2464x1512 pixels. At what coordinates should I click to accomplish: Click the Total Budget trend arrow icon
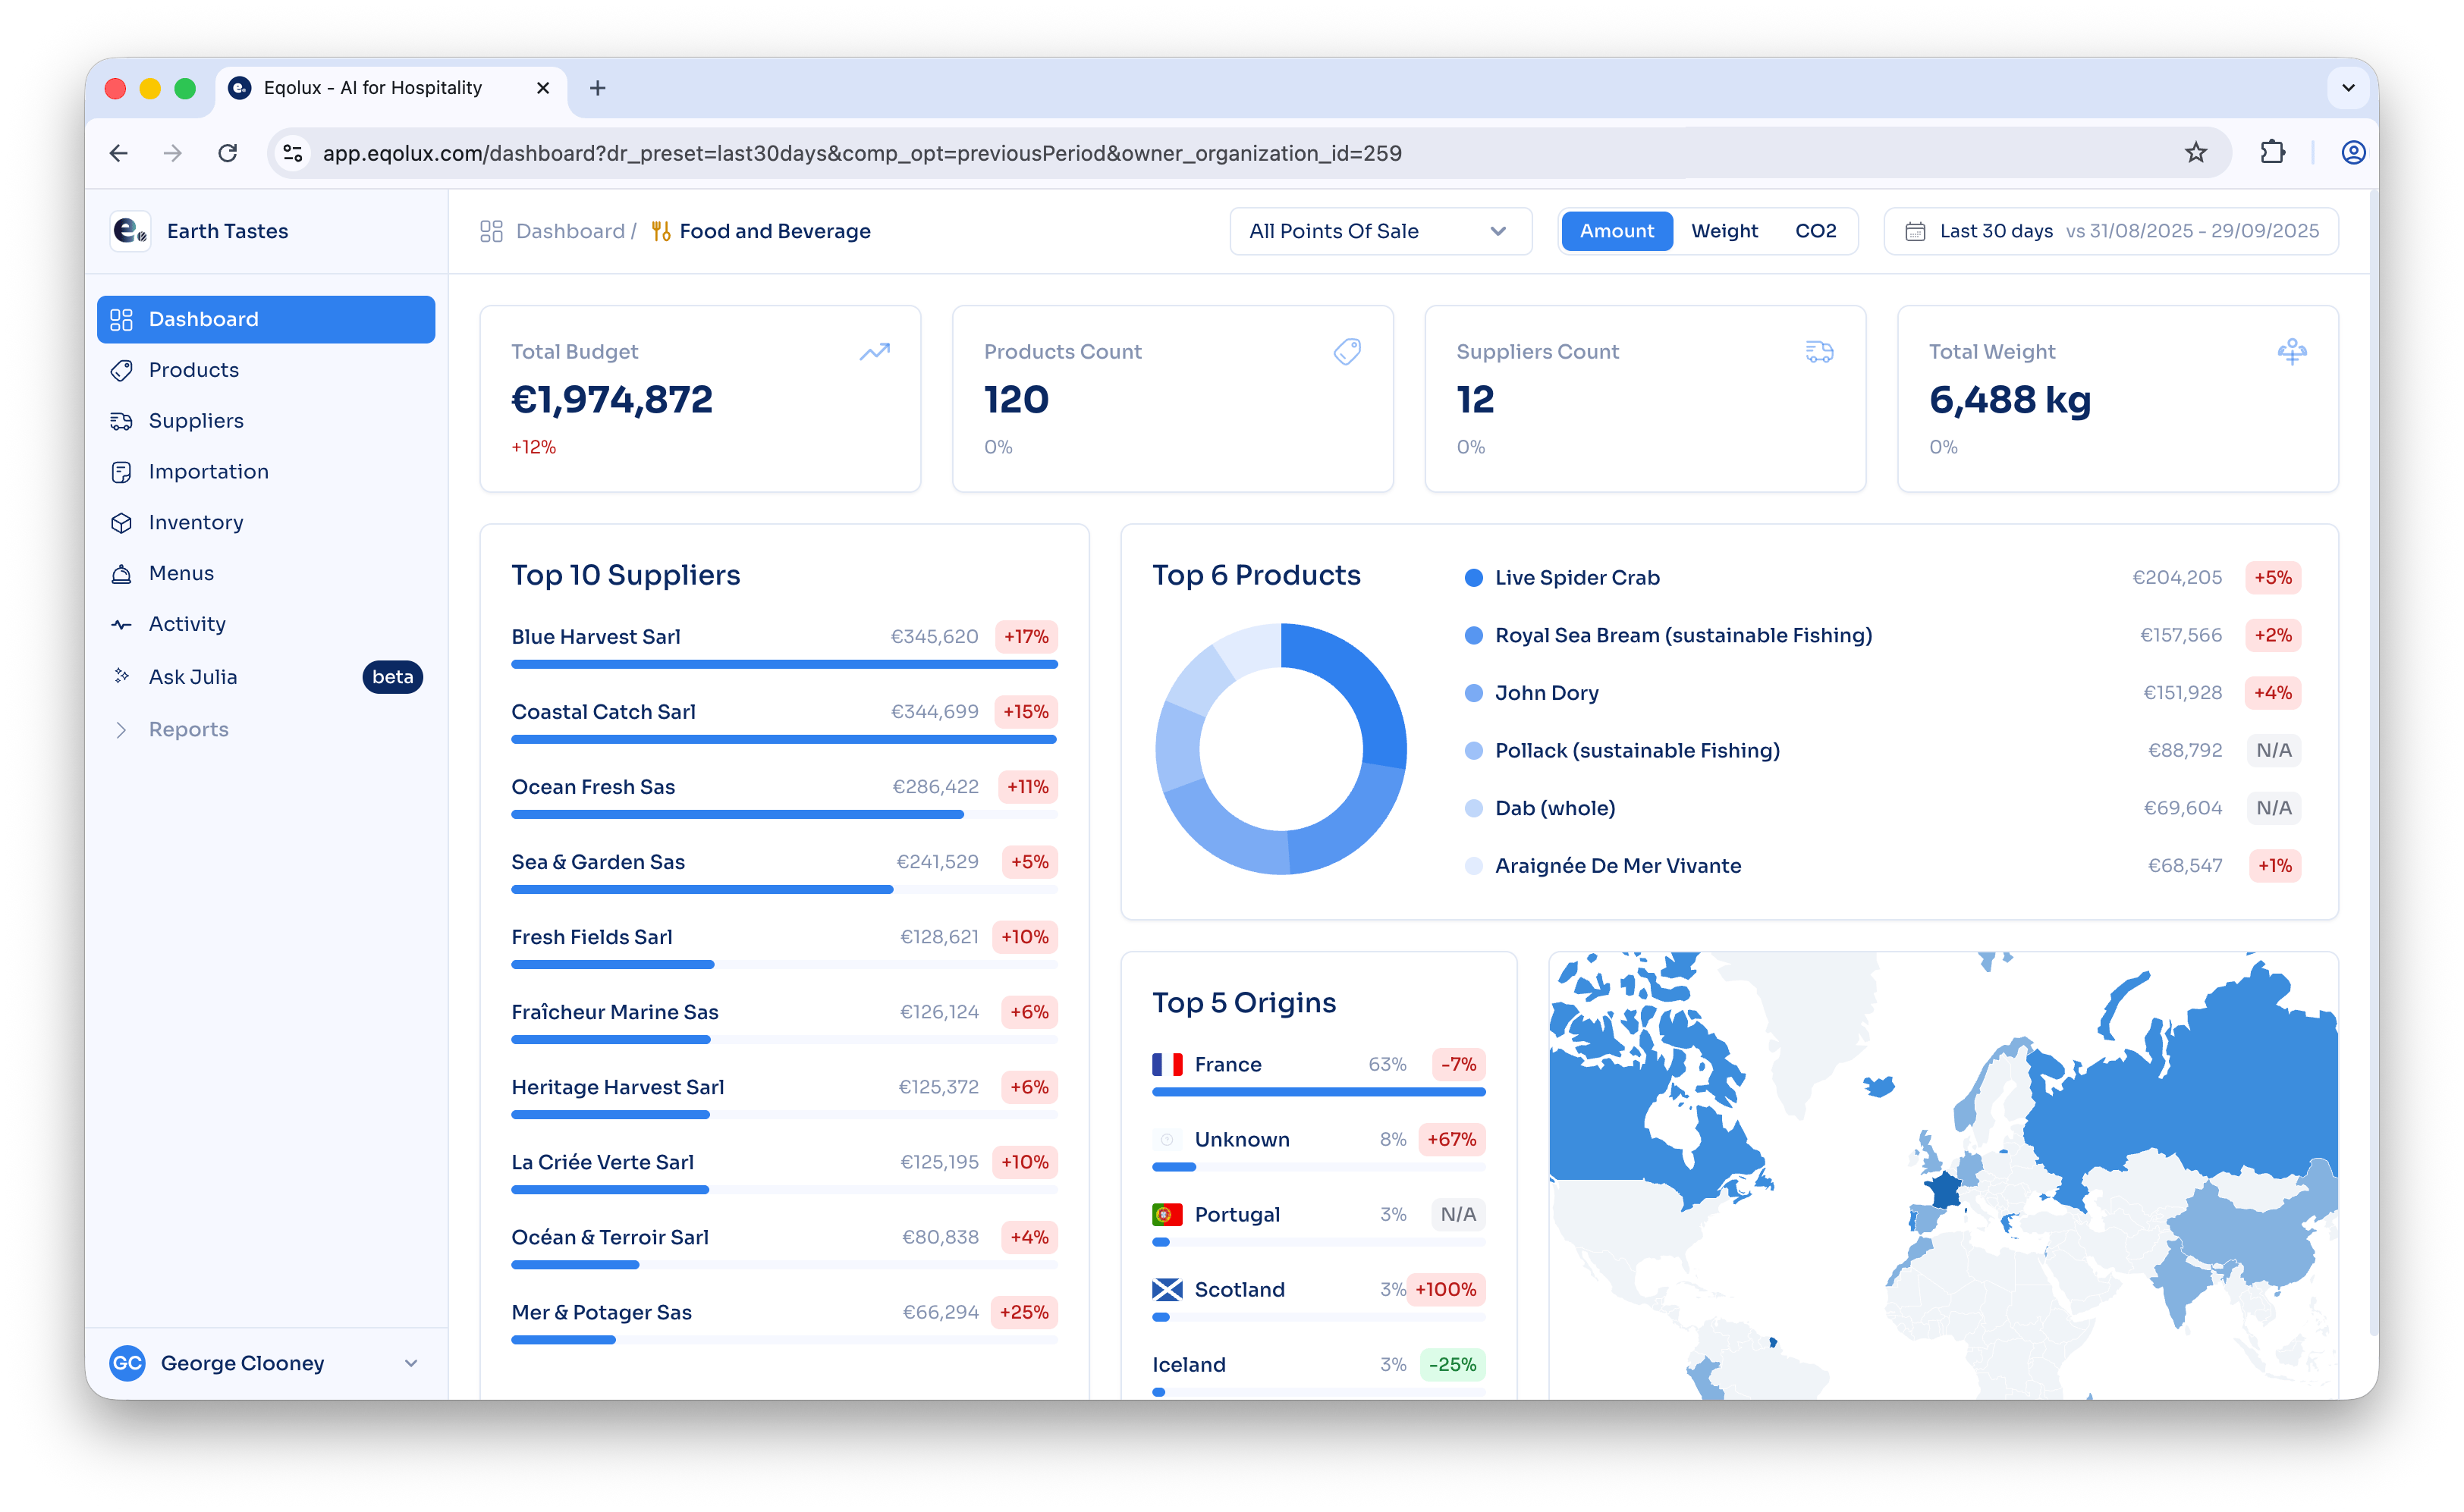point(875,352)
